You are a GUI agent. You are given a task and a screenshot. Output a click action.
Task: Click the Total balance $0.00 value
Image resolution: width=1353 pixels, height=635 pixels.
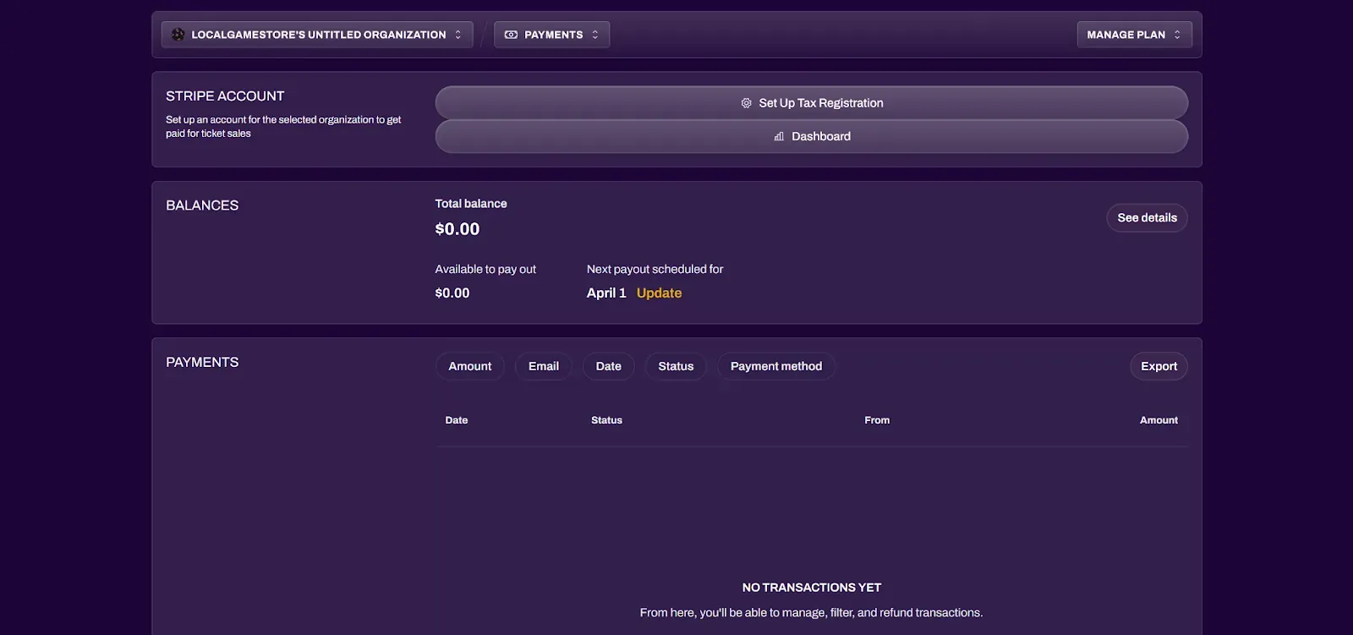point(457,229)
